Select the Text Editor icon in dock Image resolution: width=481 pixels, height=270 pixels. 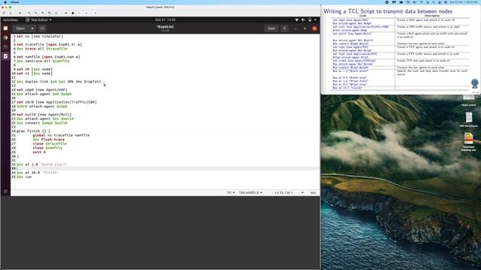[5, 56]
